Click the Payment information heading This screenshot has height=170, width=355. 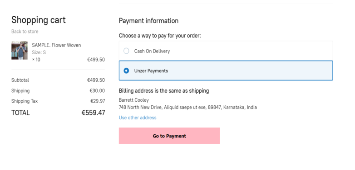[x=148, y=21]
